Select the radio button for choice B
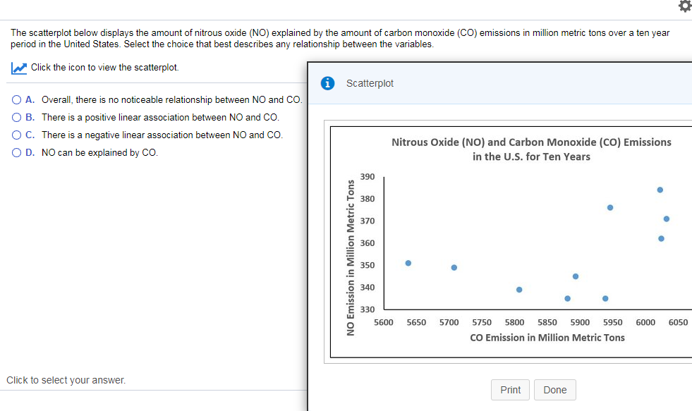692x411 pixels. click(16, 117)
